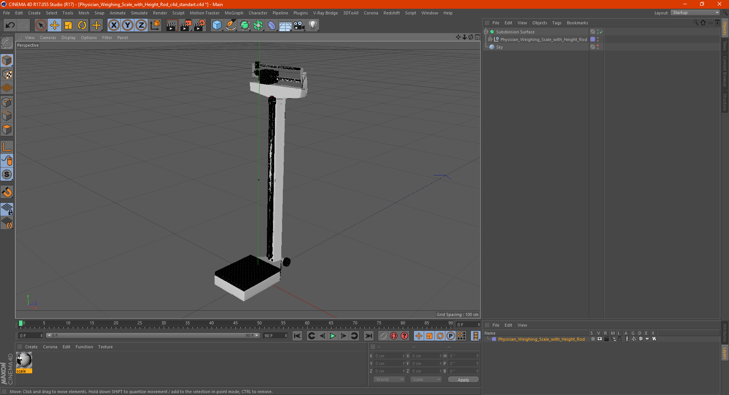Open the Display viewport menu
The image size is (729, 395).
point(68,38)
